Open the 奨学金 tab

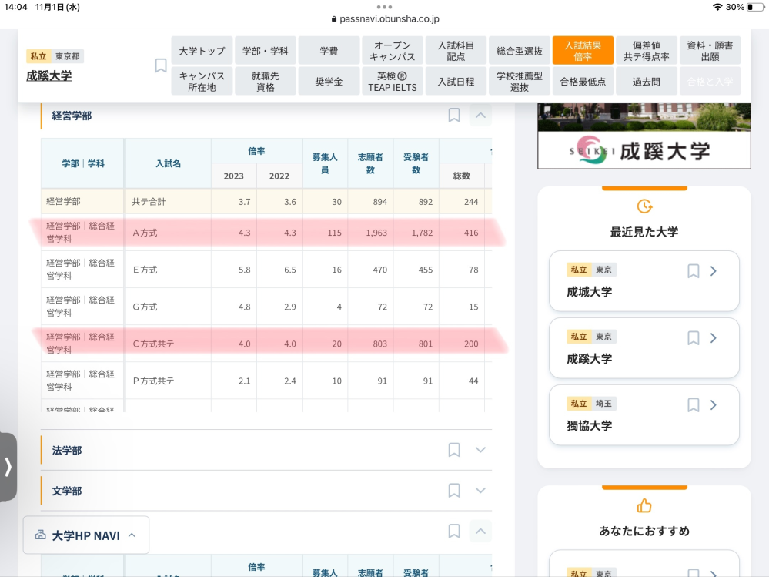coord(329,81)
